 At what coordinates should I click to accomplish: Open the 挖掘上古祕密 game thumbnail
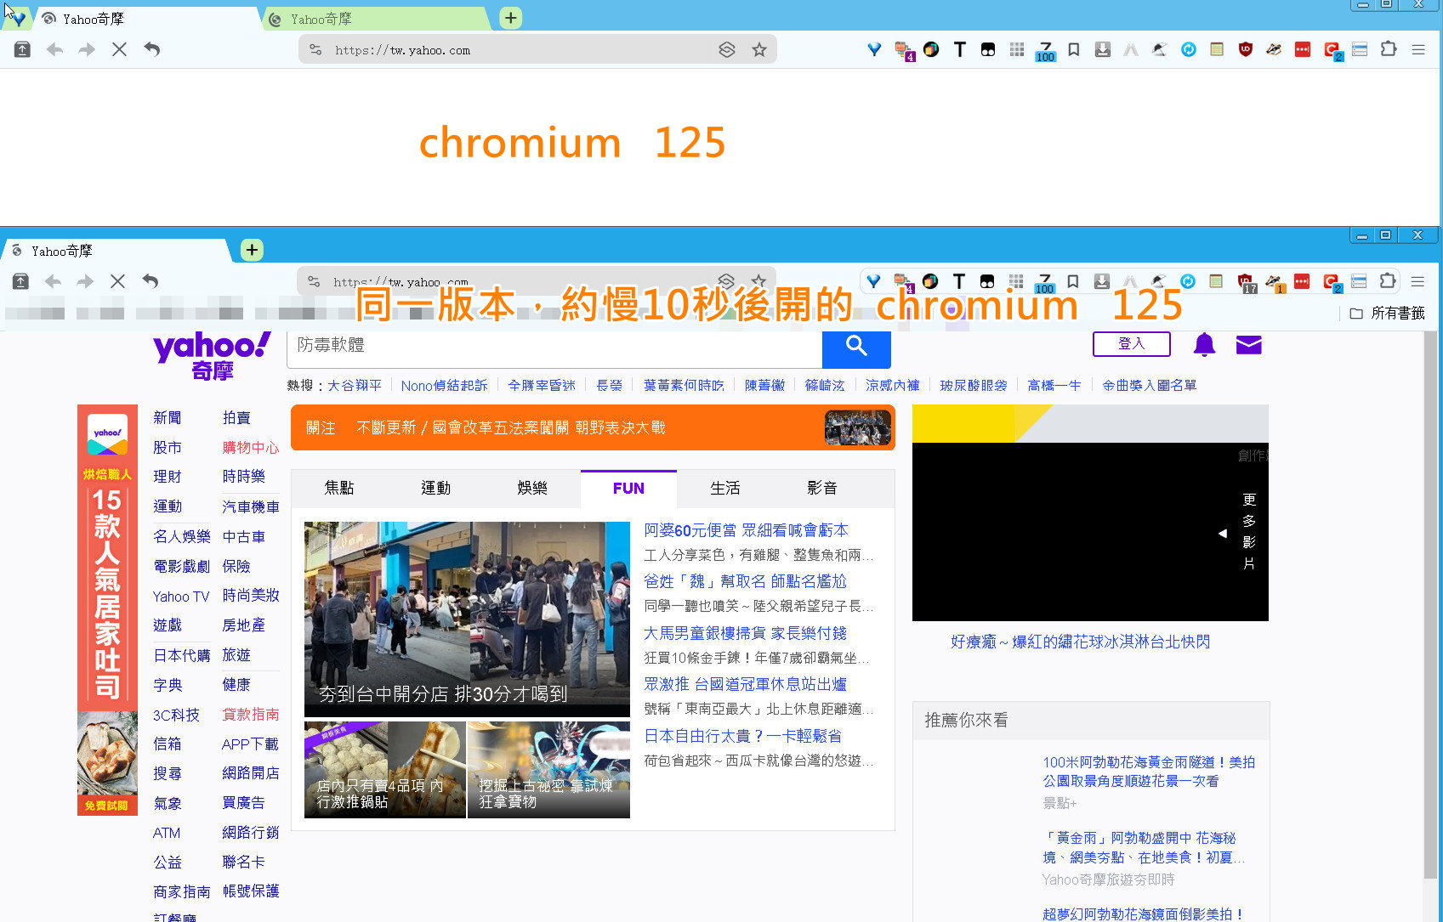coord(549,770)
